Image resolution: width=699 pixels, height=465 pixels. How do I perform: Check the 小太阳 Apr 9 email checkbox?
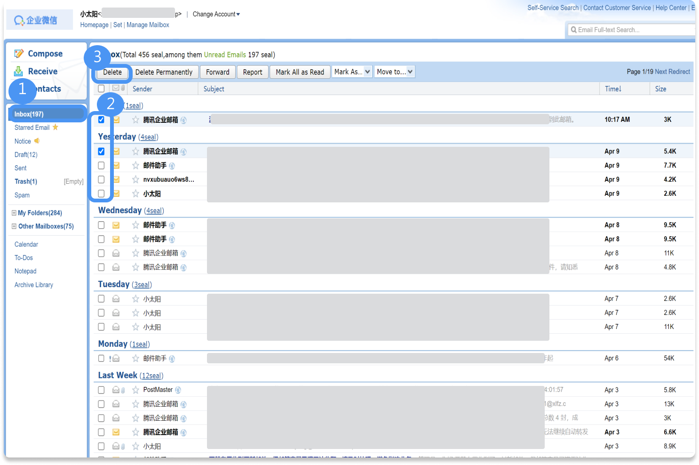tap(101, 193)
